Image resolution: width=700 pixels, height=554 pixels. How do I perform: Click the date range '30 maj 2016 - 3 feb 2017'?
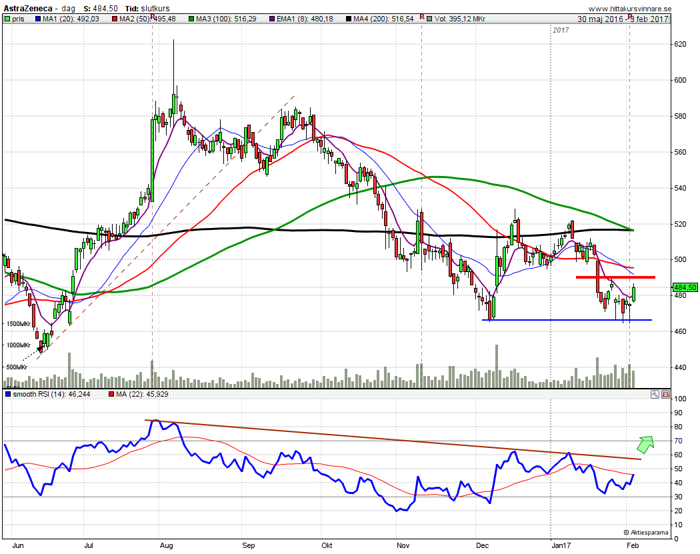(623, 19)
